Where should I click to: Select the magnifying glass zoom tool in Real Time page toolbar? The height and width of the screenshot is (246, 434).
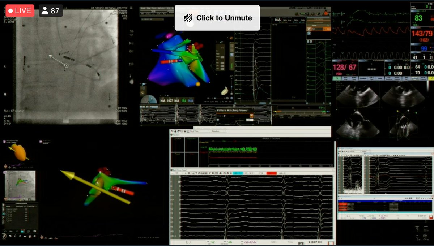(x=199, y=172)
